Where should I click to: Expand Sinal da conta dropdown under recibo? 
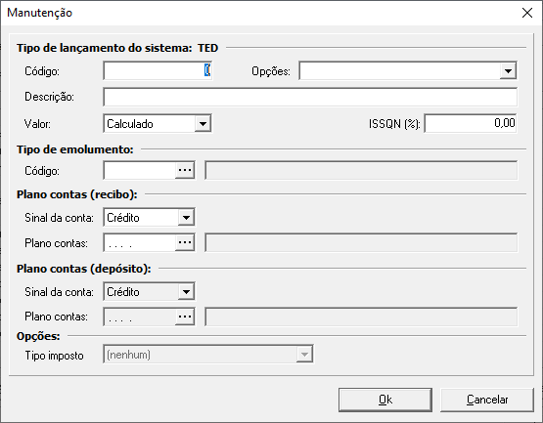pos(186,218)
